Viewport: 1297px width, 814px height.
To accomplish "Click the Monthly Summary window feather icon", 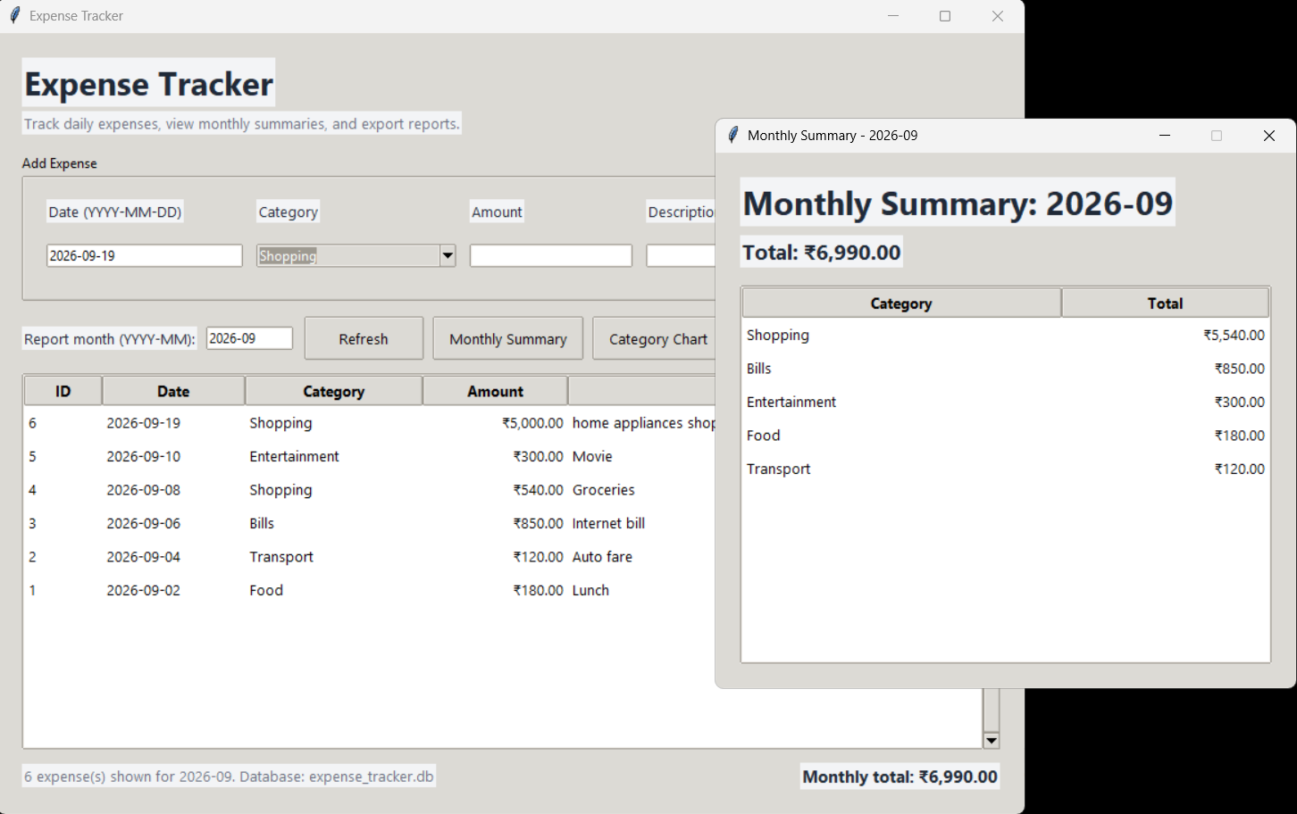I will 733,135.
